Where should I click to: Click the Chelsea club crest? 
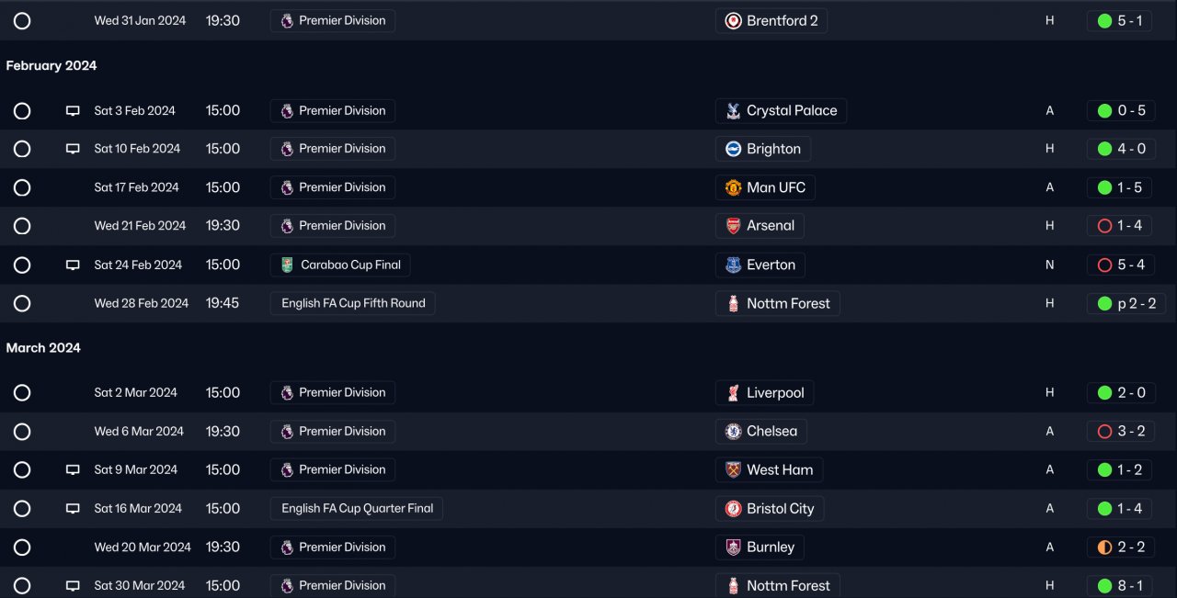point(733,431)
